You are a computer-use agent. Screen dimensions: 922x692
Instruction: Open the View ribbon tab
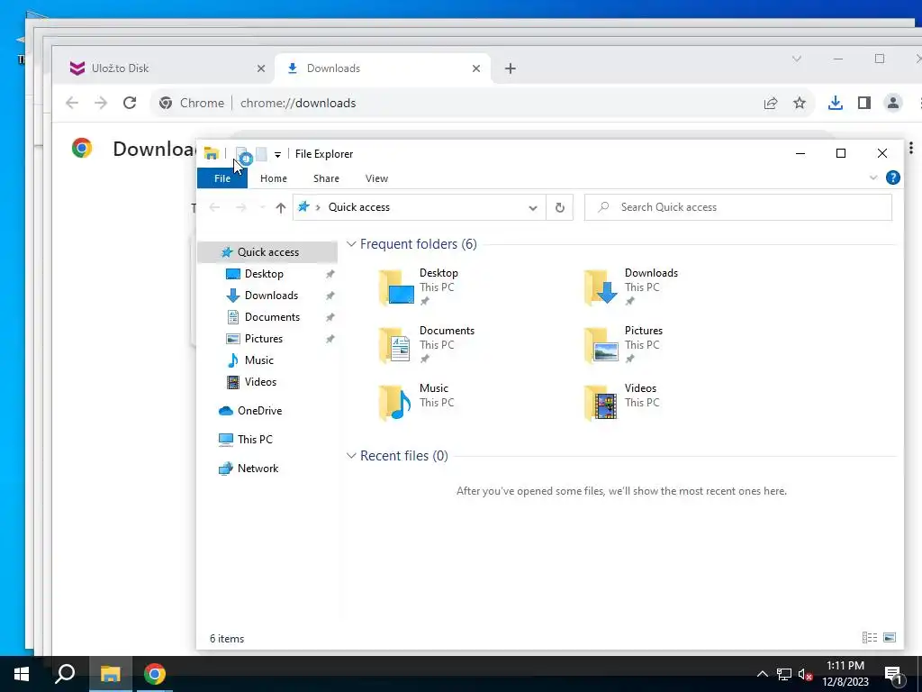(376, 178)
